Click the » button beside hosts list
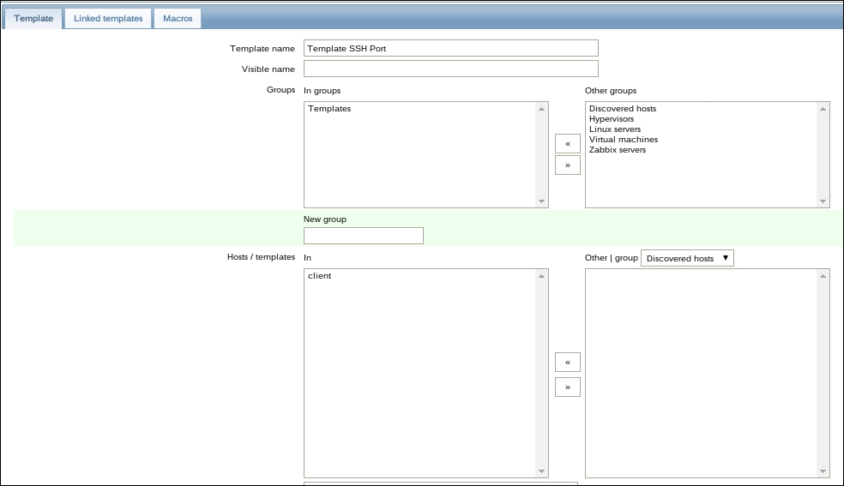The width and height of the screenshot is (844, 486). 567,387
